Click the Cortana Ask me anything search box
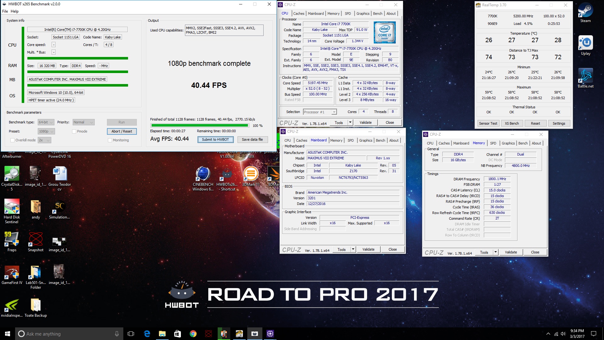Image resolution: width=604 pixels, height=340 pixels. coord(69,334)
